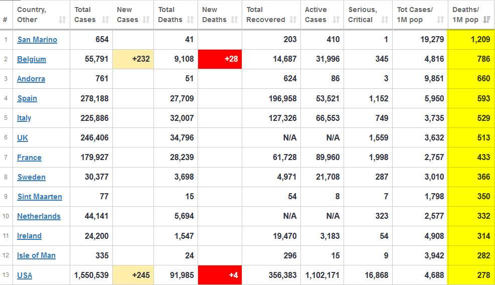495x285 pixels.
Task: Open the USA country page
Action: click(25, 275)
